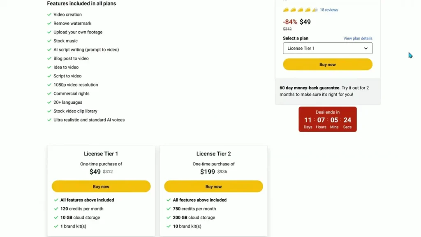Screen dimensions: 421x237
Task: Click checkmark next to 10 brand kit(s)
Action: click(168, 226)
